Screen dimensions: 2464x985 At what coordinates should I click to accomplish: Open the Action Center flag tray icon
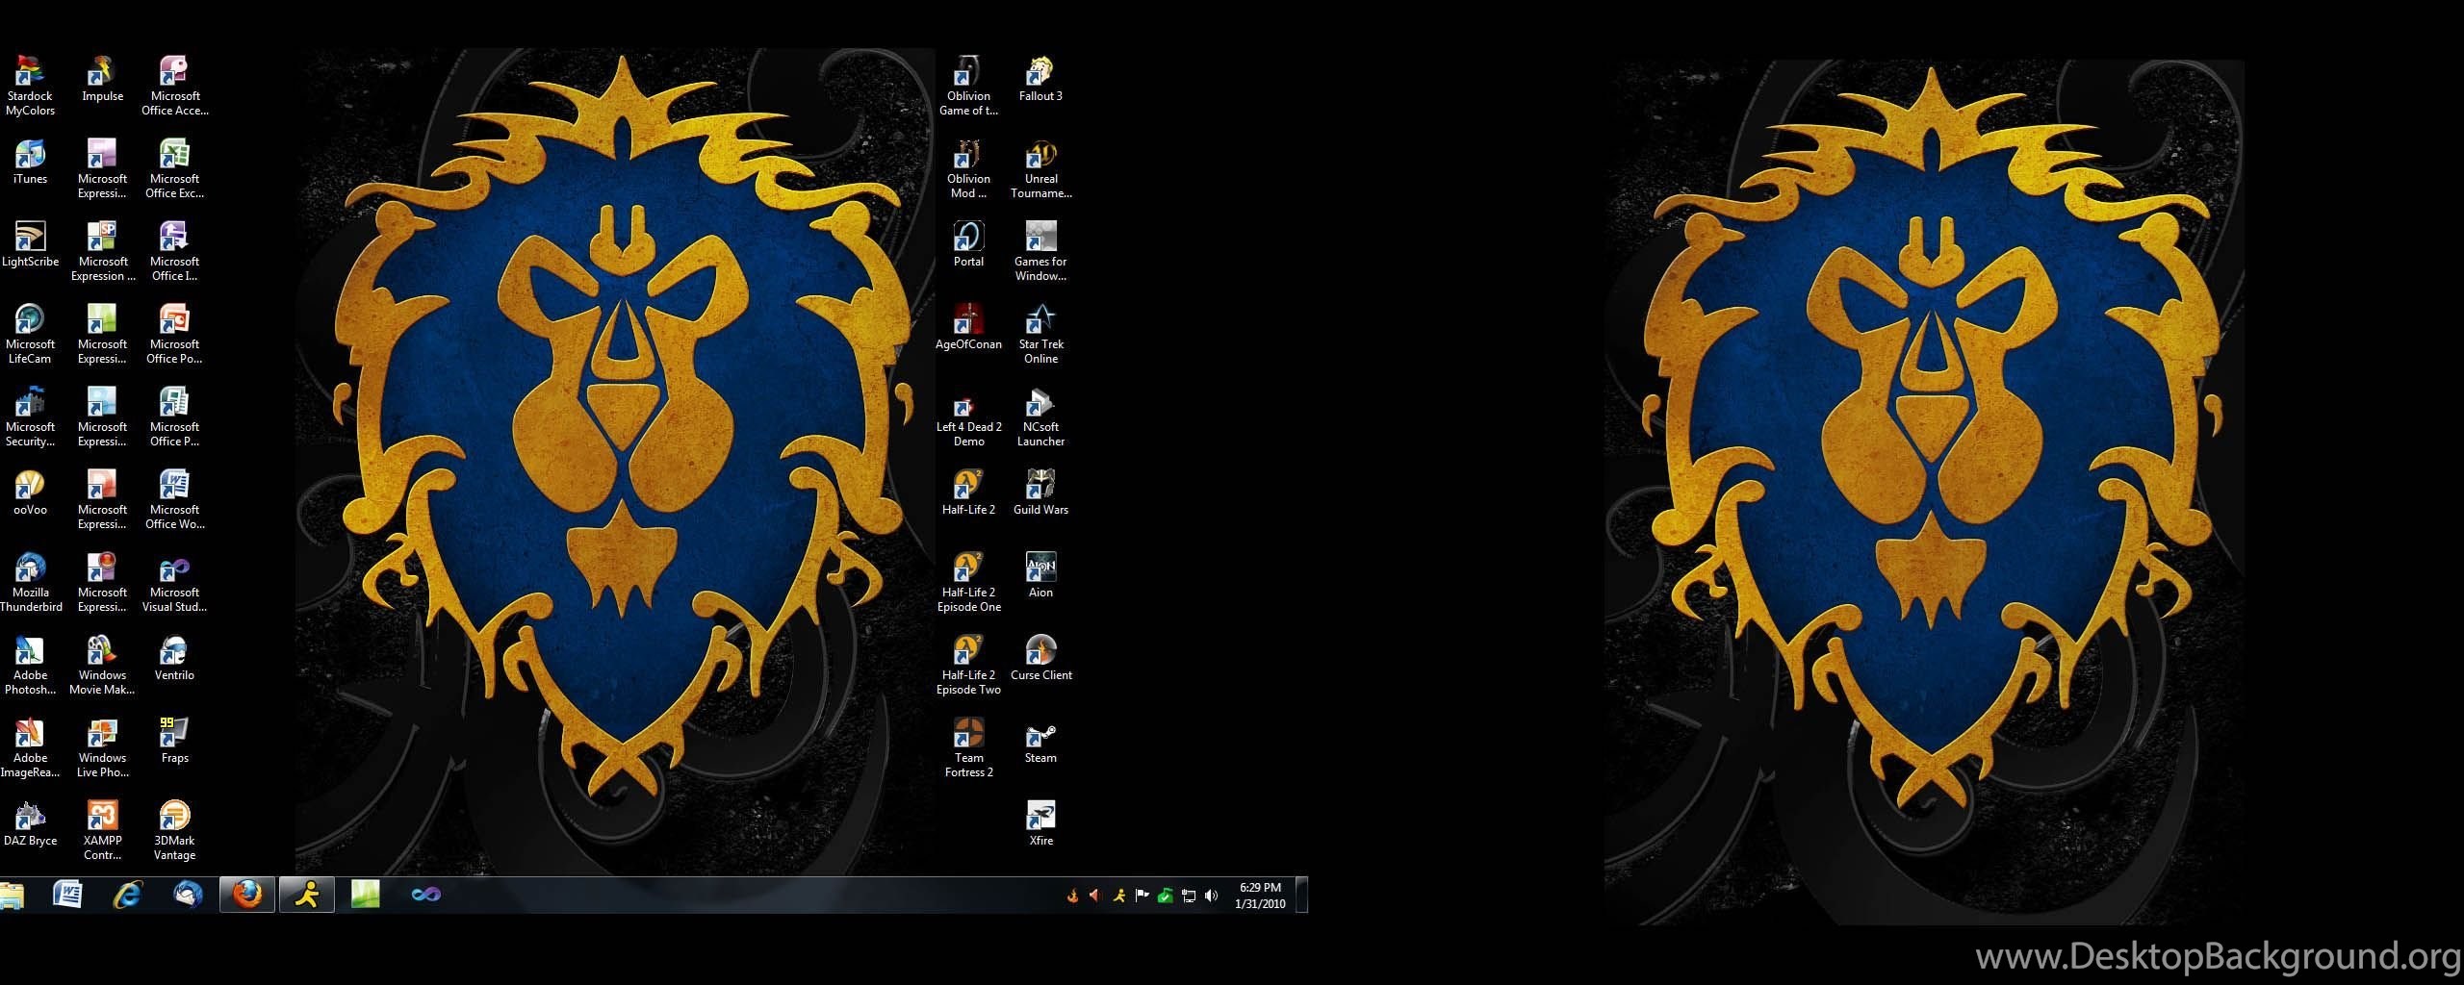1142,896
